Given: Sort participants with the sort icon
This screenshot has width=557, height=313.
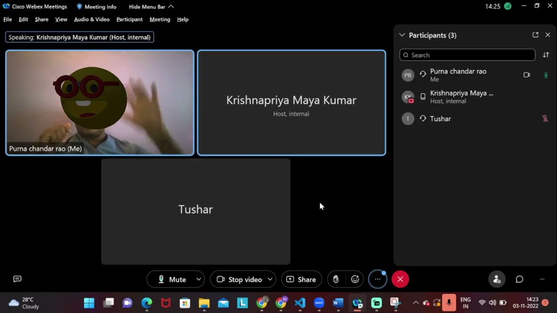Looking at the screenshot, I should point(546,55).
